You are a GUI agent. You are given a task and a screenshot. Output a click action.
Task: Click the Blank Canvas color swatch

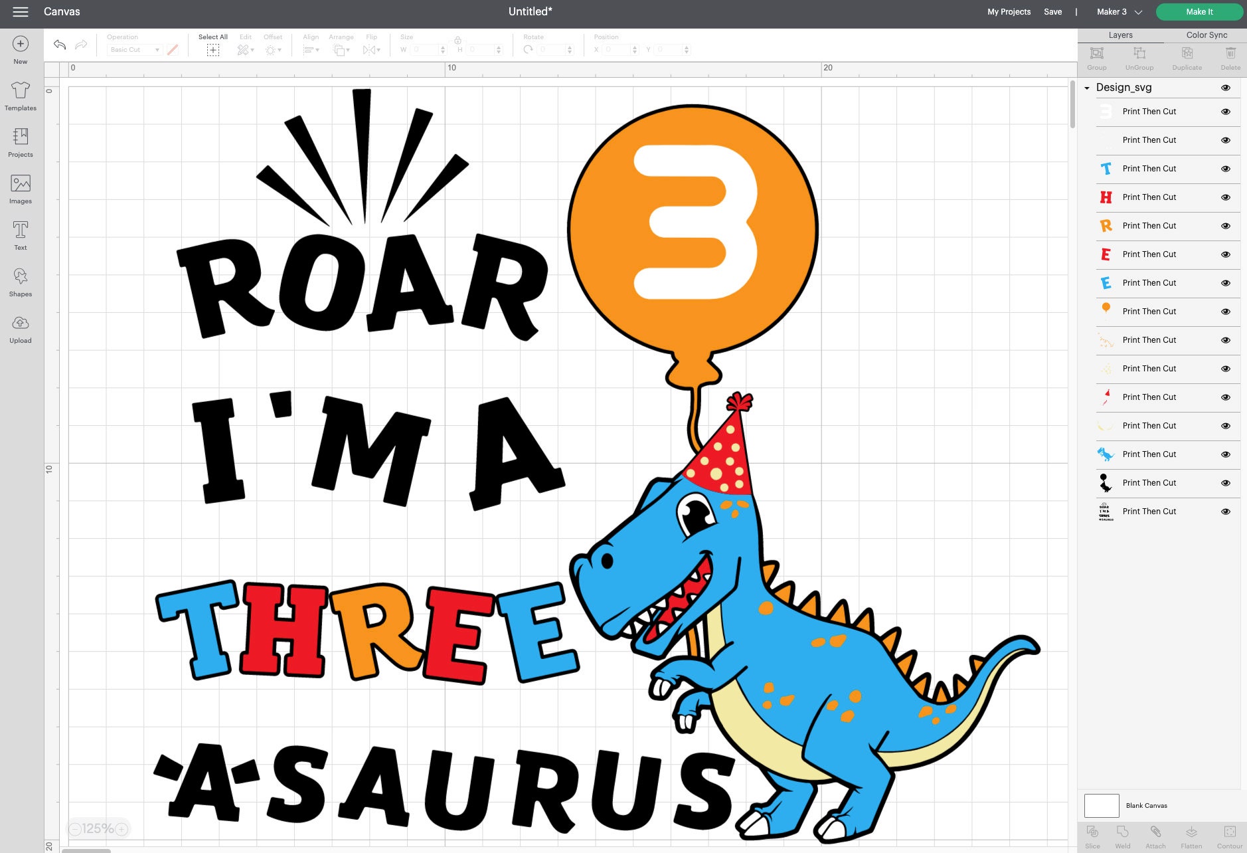(1102, 805)
